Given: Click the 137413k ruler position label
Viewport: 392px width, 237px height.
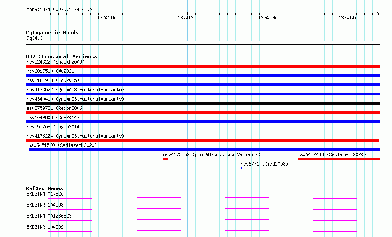Looking at the screenshot, I should click(267, 18).
